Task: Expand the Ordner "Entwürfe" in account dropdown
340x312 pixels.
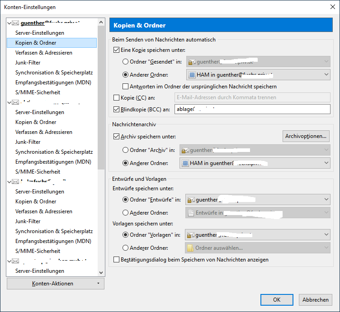Action: 326,199
